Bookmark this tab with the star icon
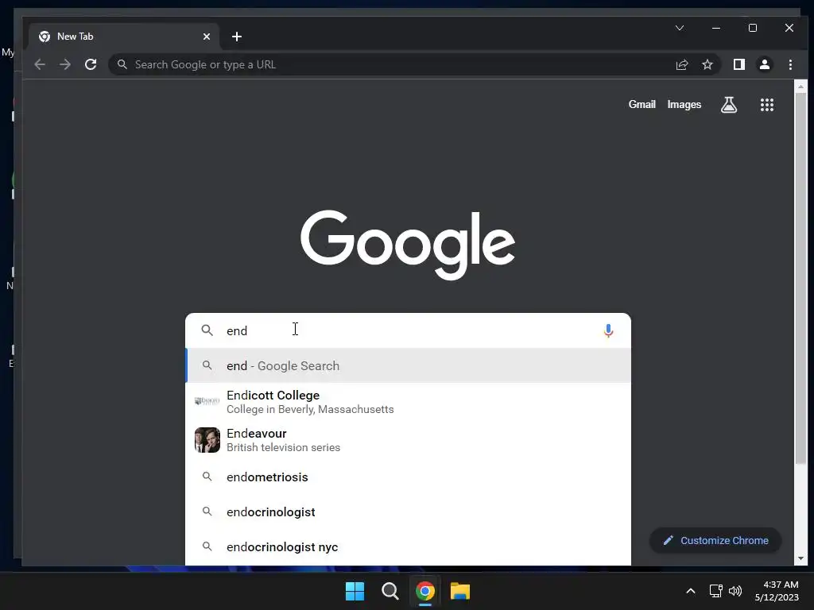This screenshot has width=814, height=610. click(707, 64)
